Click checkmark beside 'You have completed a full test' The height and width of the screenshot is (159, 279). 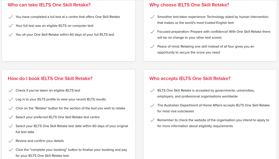click(11, 17)
